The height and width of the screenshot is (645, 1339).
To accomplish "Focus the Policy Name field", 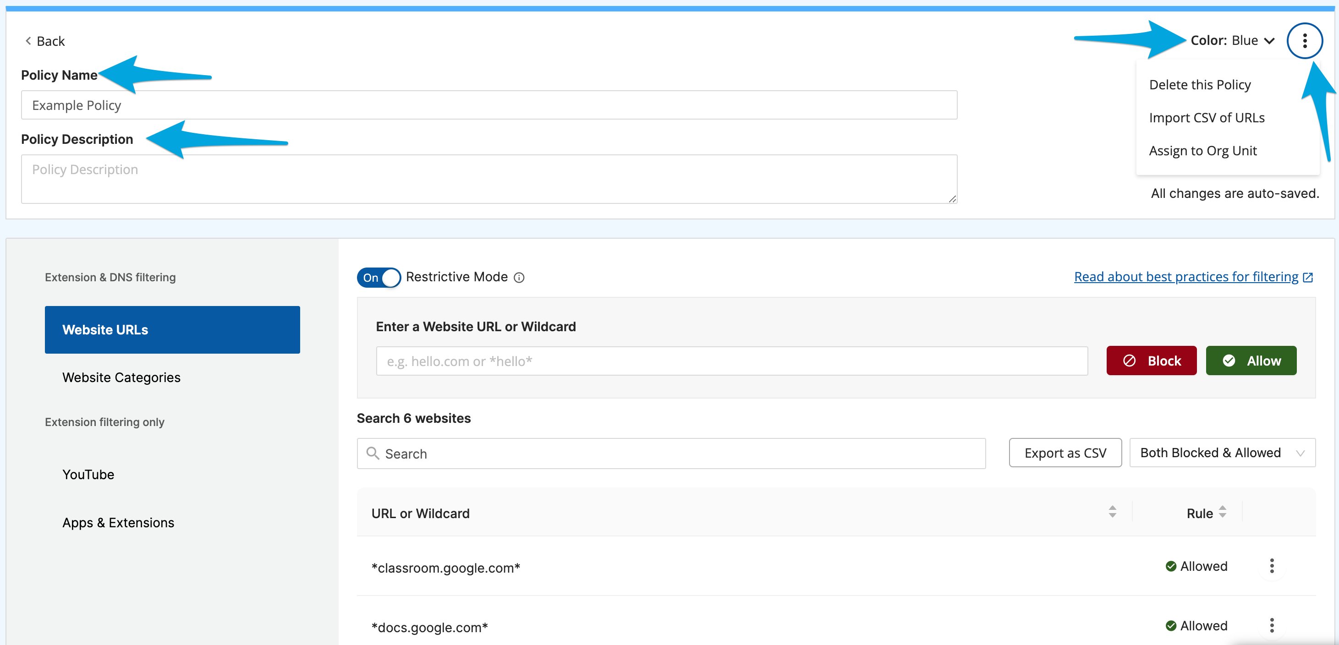I will (x=488, y=105).
